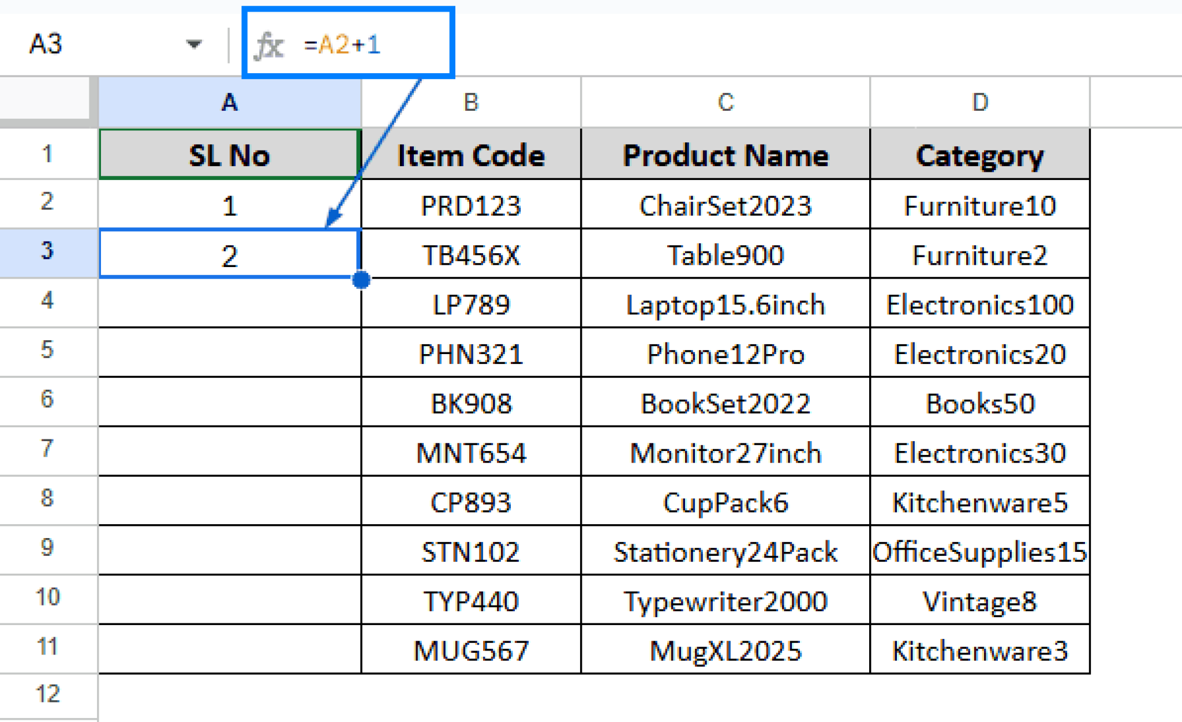Select the cell containing Typewriter2000
This screenshot has height=722, width=1182.
coord(725,600)
